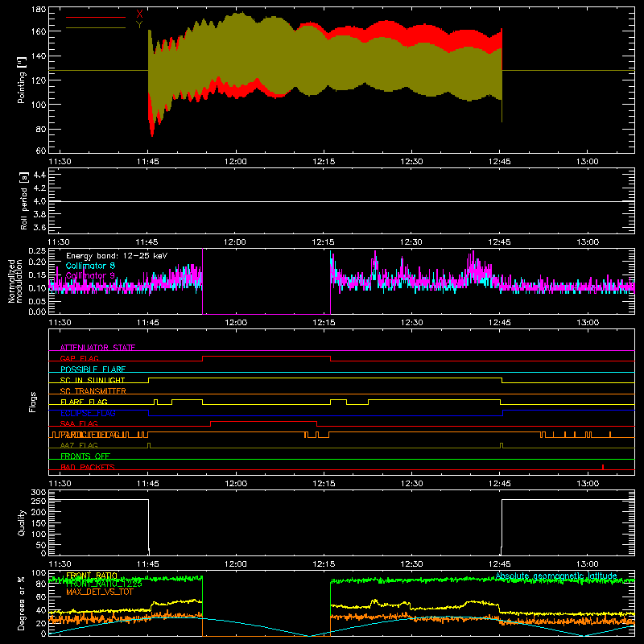Image resolution: width=644 pixels, height=644 pixels.
Task: Select the FRONT_RATIO_1225 legend entry
Action: click(105, 584)
